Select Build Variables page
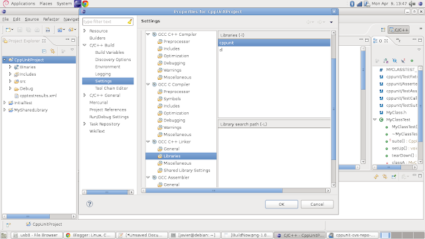Image resolution: width=425 pixels, height=239 pixels. click(x=110, y=52)
